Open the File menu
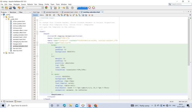 pos(2,4)
